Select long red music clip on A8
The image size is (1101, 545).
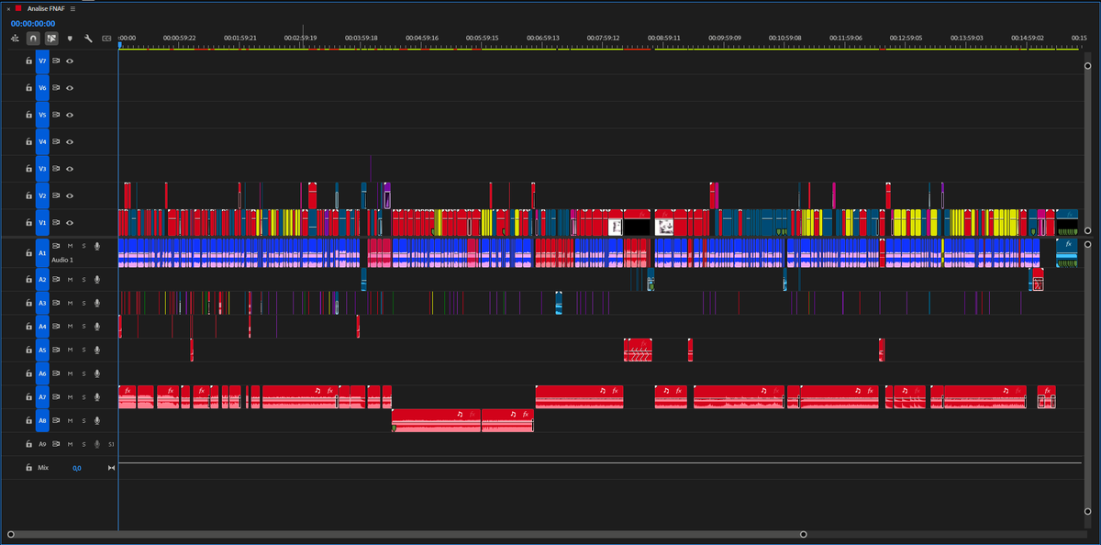pos(437,419)
